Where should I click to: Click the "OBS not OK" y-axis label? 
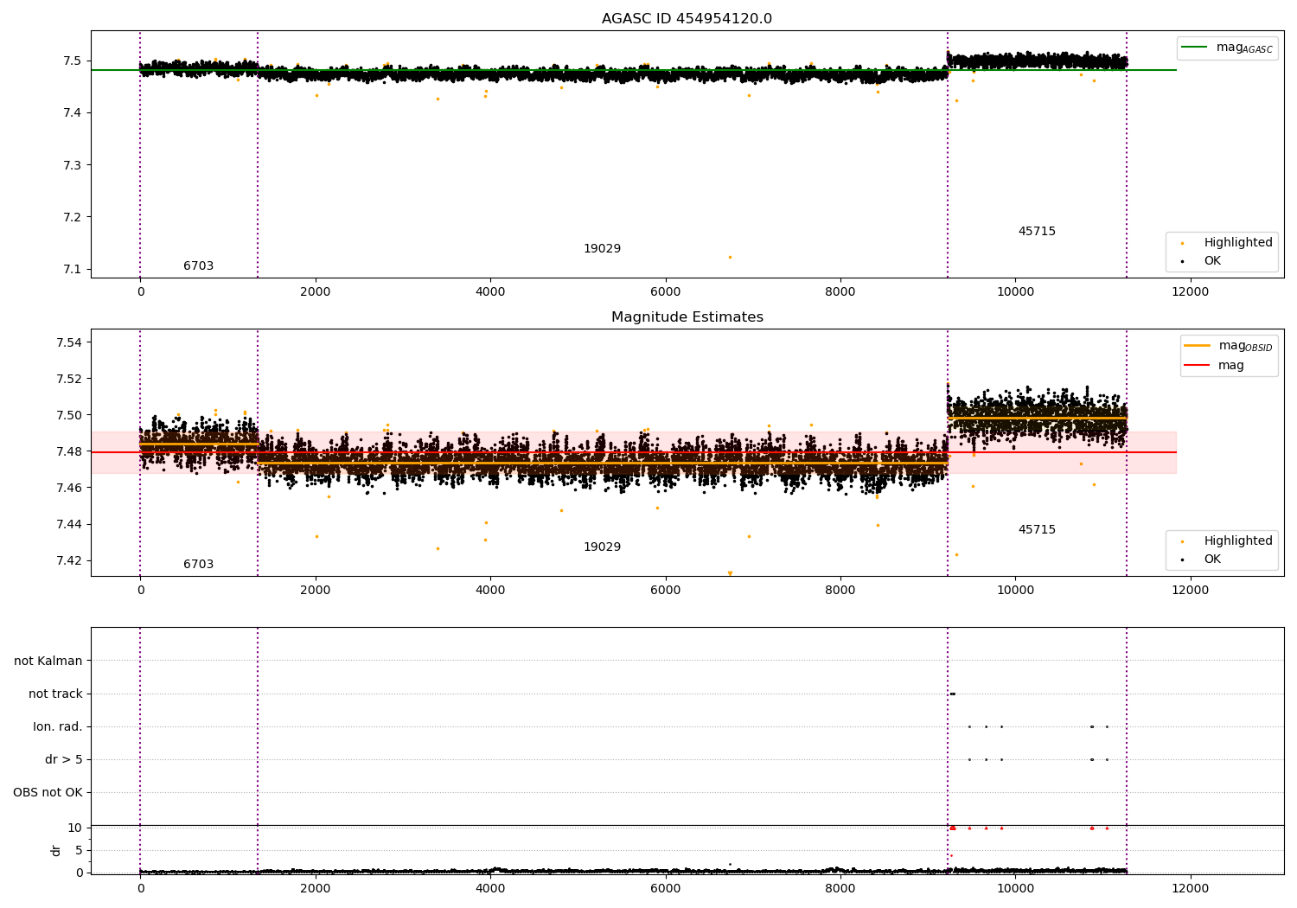48,792
